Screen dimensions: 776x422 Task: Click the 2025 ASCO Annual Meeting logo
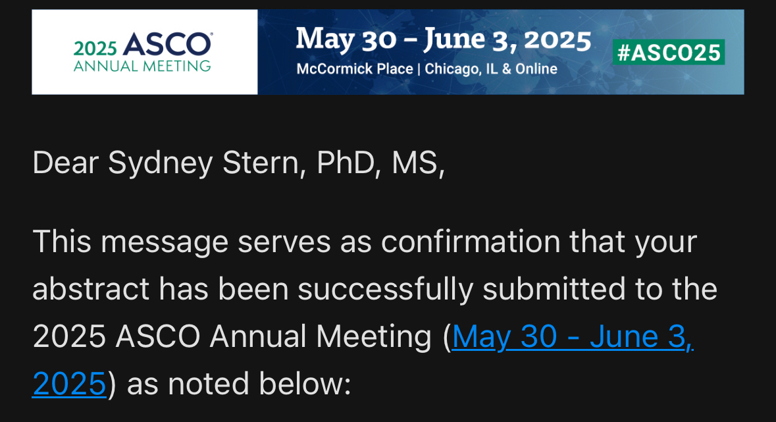click(143, 52)
